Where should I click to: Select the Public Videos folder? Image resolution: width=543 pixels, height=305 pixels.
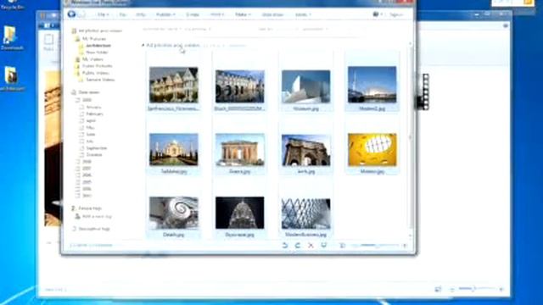(92, 73)
